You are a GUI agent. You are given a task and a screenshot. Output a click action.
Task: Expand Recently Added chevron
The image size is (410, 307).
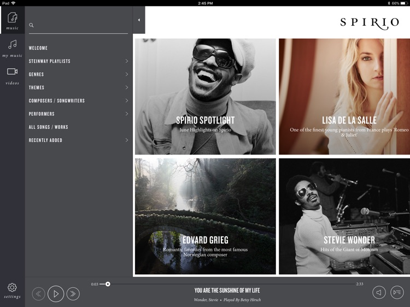coord(127,140)
